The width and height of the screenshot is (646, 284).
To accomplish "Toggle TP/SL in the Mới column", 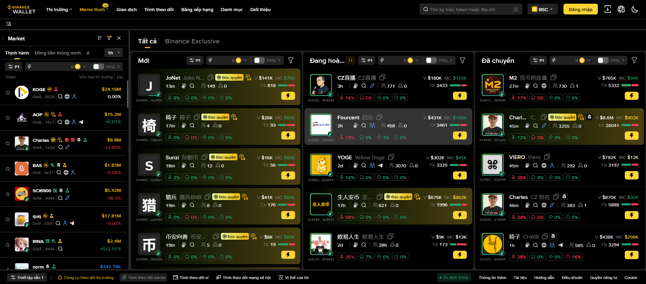I will tap(259, 60).
